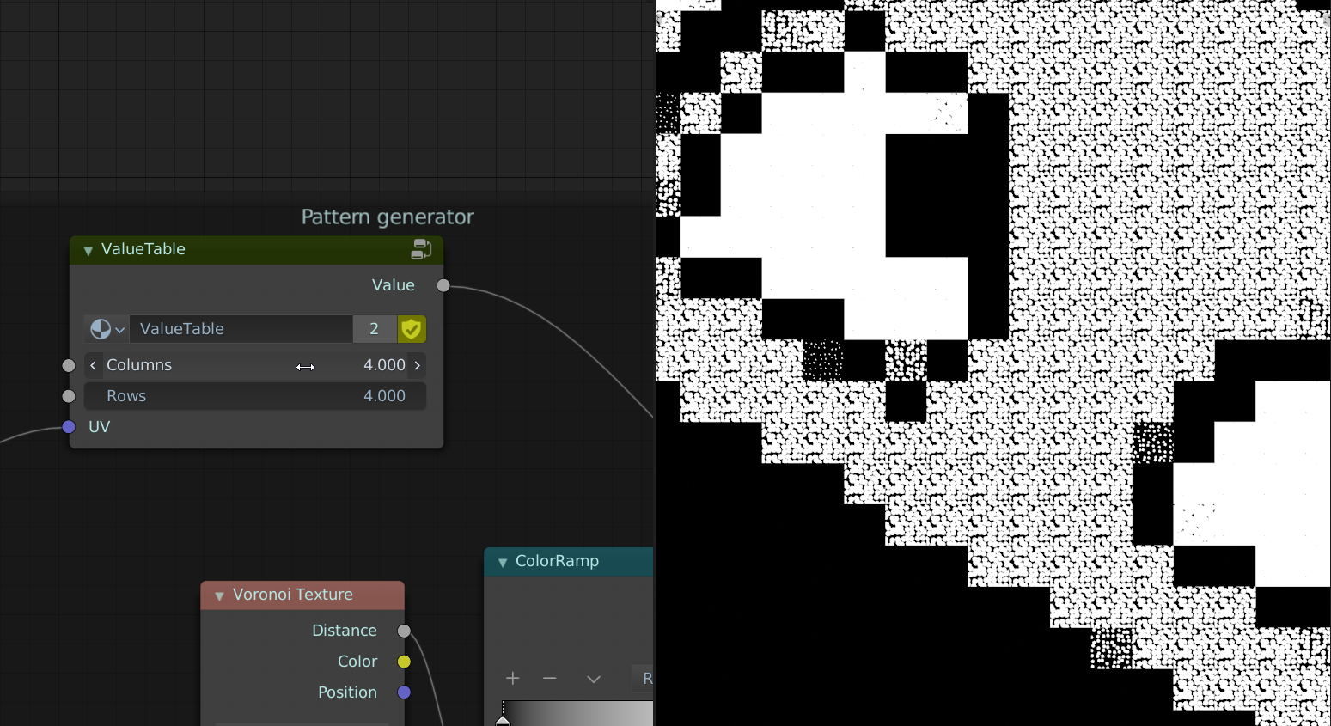Click the ColorRamp gradient bar
Image resolution: width=1331 pixels, height=726 pixels.
577,713
